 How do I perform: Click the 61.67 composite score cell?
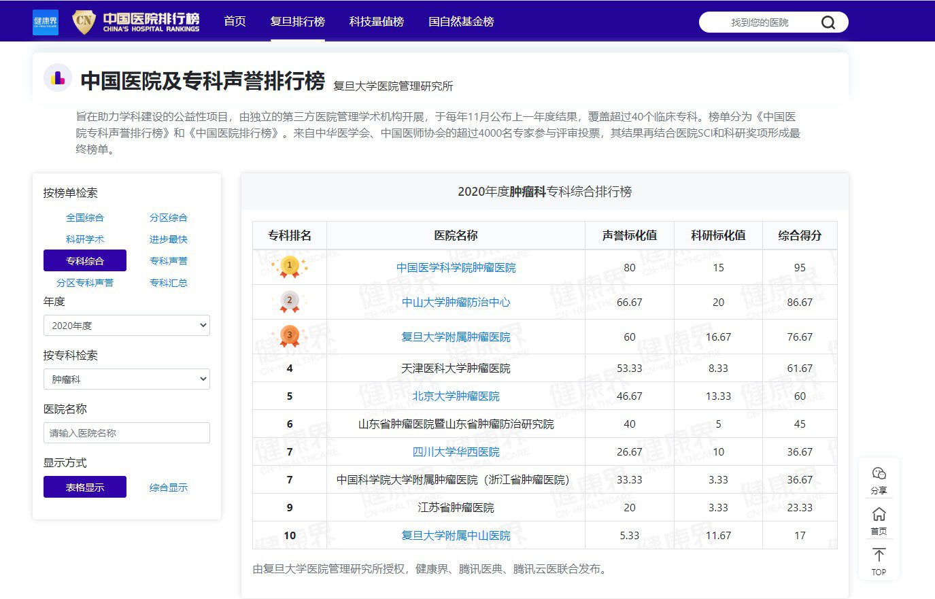coord(800,369)
